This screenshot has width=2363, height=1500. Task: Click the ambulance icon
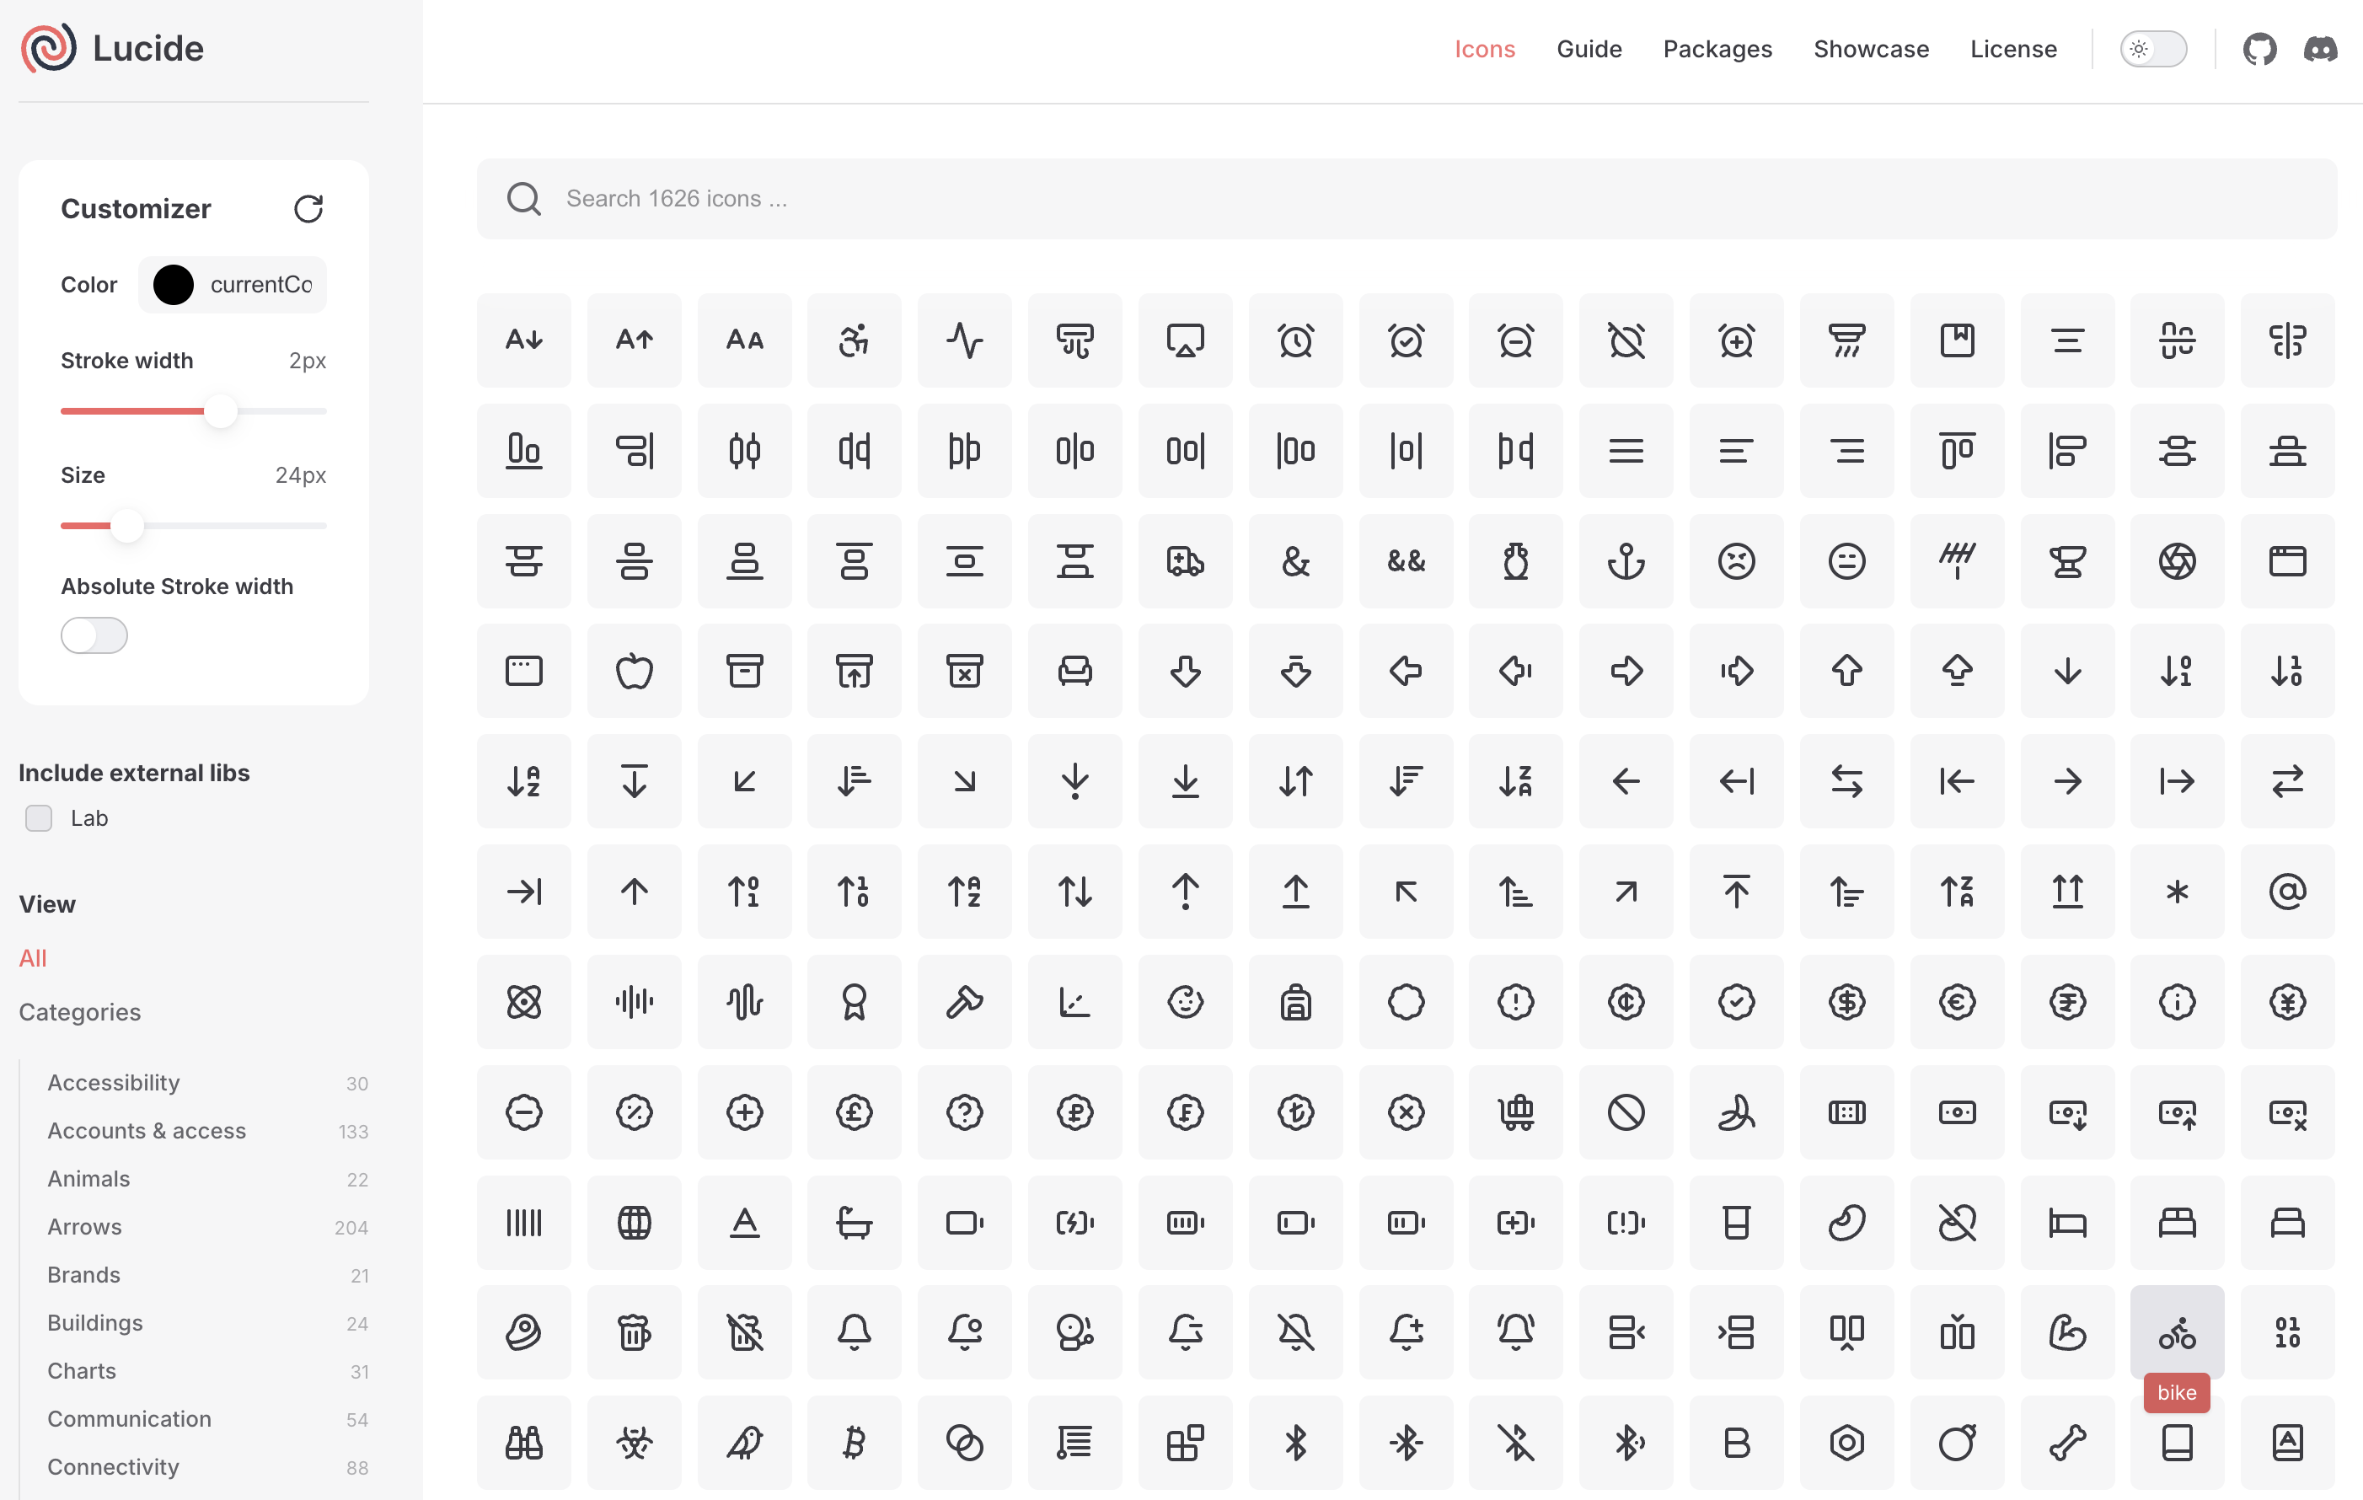(x=1184, y=561)
